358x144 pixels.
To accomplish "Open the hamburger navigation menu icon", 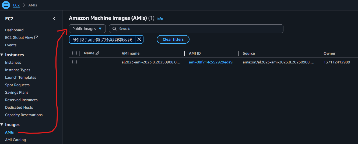I will (x=6, y=5).
